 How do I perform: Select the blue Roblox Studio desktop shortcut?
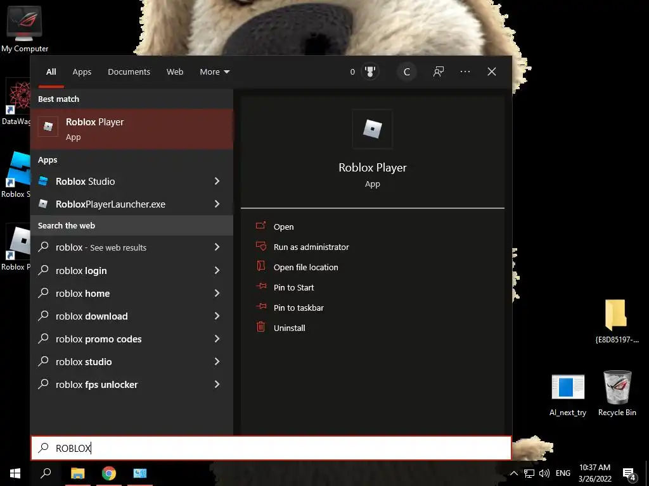coord(16,175)
